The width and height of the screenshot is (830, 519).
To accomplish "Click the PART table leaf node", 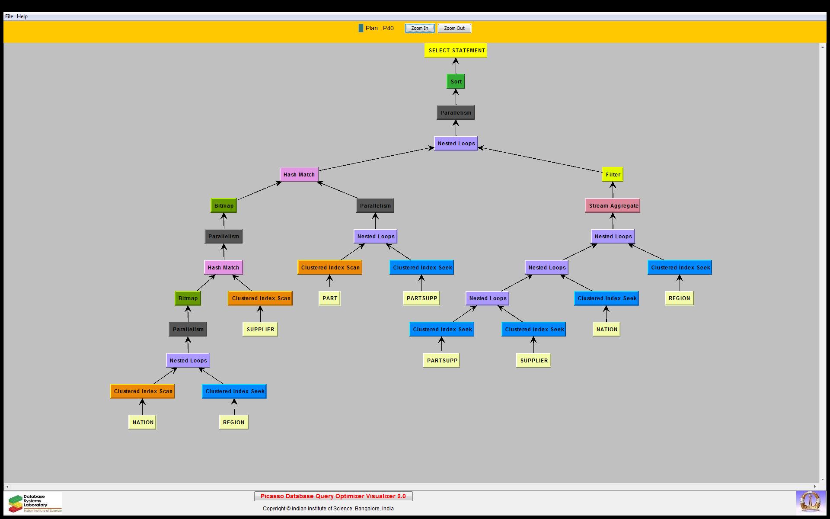I will [x=329, y=298].
